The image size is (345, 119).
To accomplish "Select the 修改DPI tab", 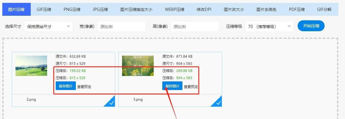I will [204, 10].
